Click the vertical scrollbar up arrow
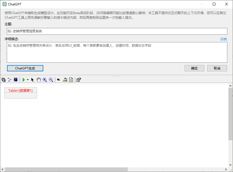Screen dimensions: 233x172 (230, 86)
